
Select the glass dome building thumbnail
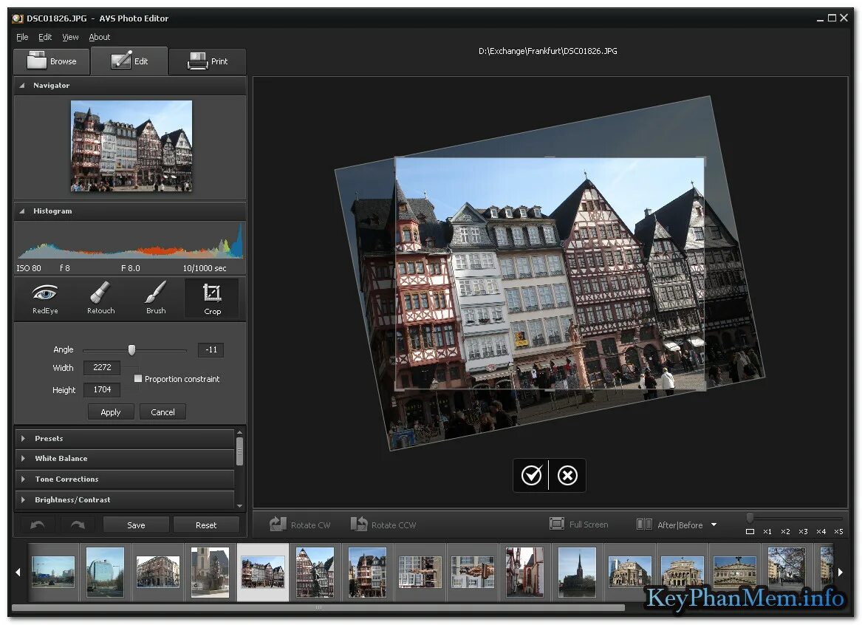coord(105,572)
